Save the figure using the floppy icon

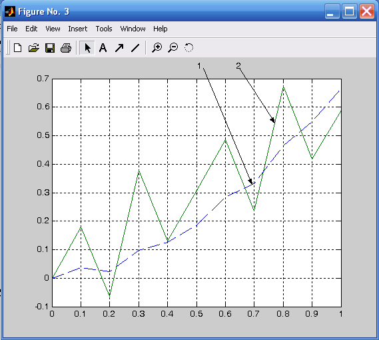[x=50, y=48]
